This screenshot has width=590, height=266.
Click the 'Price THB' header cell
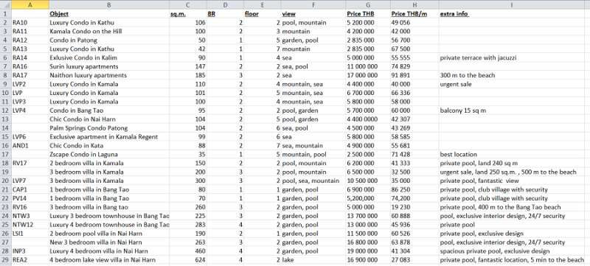coord(368,14)
